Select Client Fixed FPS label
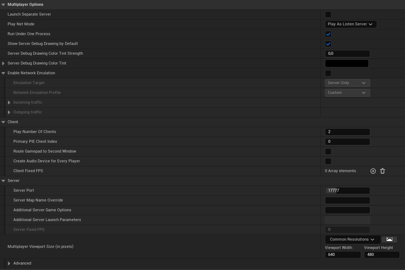The image size is (405, 270). pos(28,171)
